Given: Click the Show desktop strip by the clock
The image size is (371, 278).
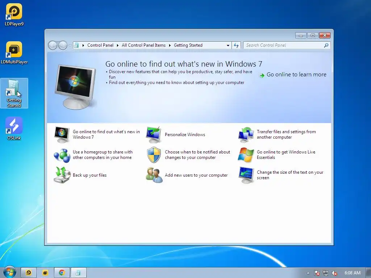Looking at the screenshot, I should [x=369, y=273].
